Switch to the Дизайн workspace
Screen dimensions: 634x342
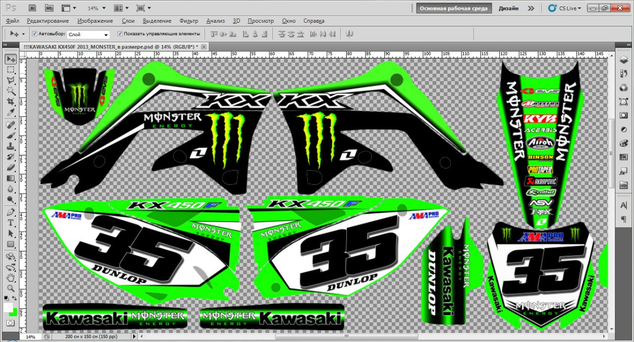click(x=509, y=8)
